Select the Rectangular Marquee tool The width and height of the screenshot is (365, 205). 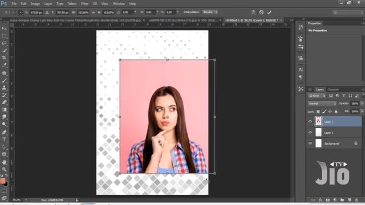tap(4, 36)
